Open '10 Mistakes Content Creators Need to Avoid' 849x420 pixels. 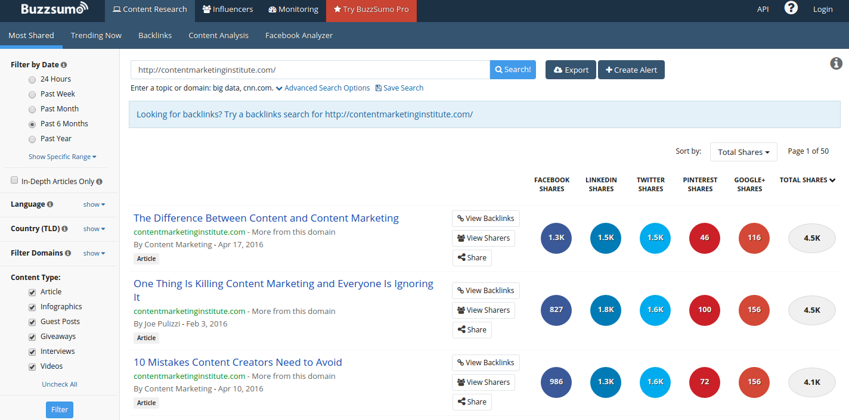pos(238,362)
